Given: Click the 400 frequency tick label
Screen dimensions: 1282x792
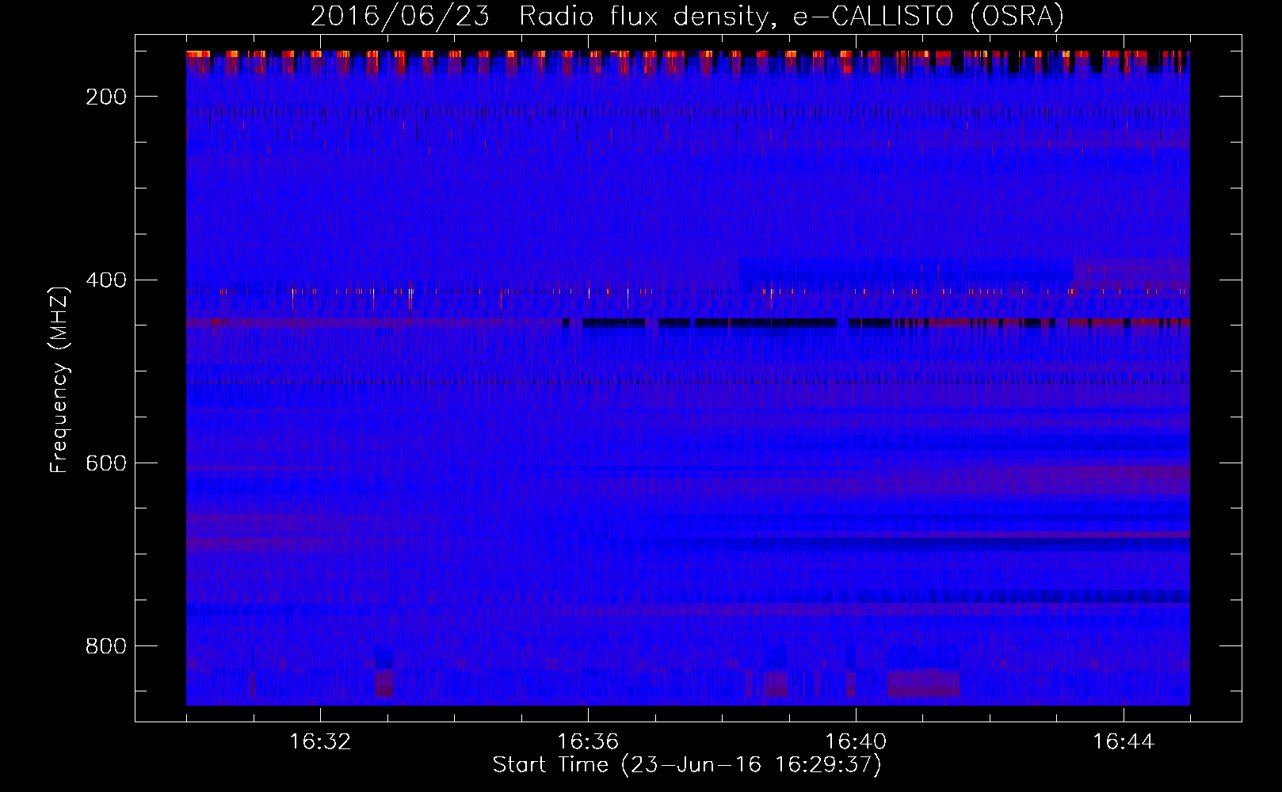Looking at the screenshot, I should tap(106, 280).
